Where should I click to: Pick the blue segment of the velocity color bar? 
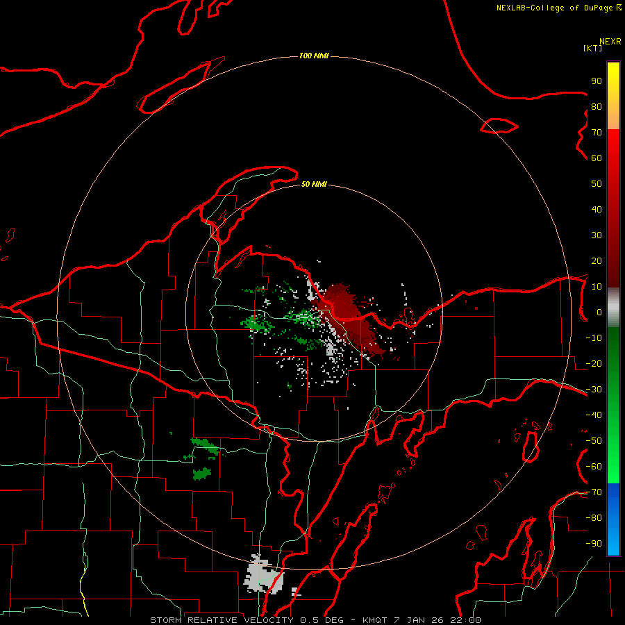click(x=613, y=519)
